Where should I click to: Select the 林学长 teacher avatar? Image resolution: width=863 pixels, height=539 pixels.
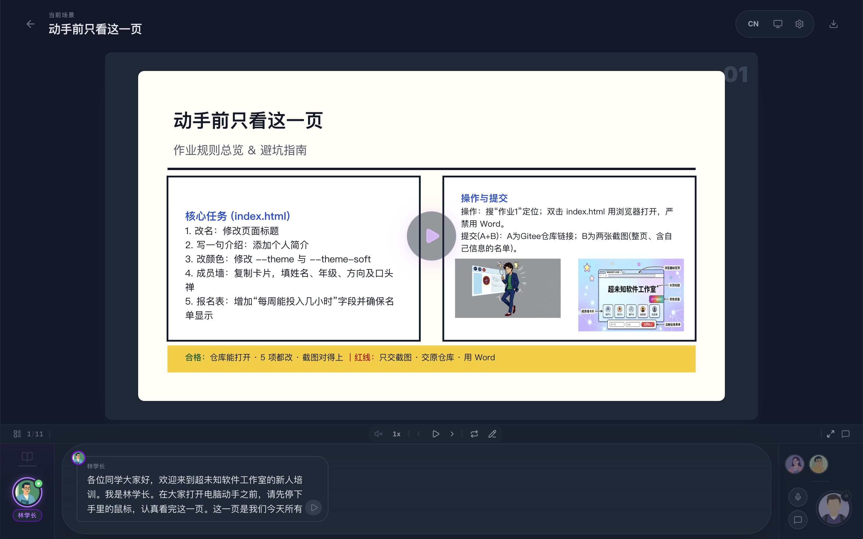[27, 492]
